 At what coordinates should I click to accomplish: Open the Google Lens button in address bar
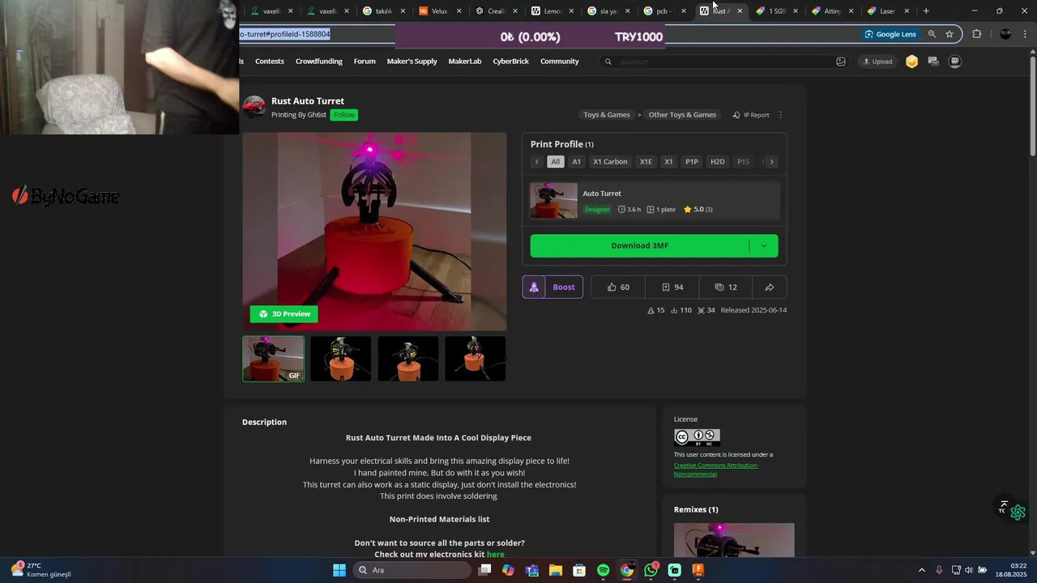tap(890, 34)
